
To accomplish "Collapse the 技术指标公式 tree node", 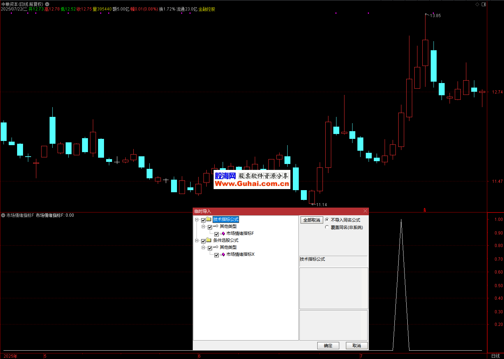I will point(197,220).
